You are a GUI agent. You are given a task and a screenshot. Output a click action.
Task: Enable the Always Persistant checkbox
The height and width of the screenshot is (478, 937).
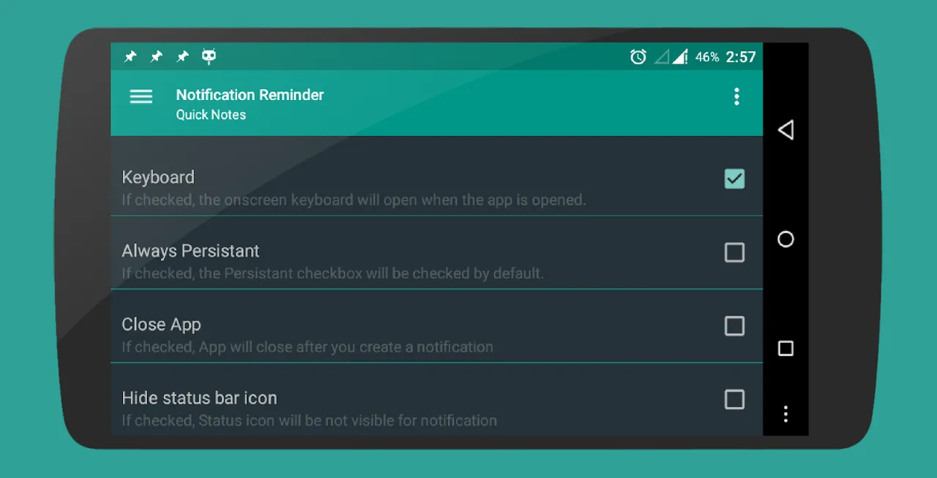734,253
